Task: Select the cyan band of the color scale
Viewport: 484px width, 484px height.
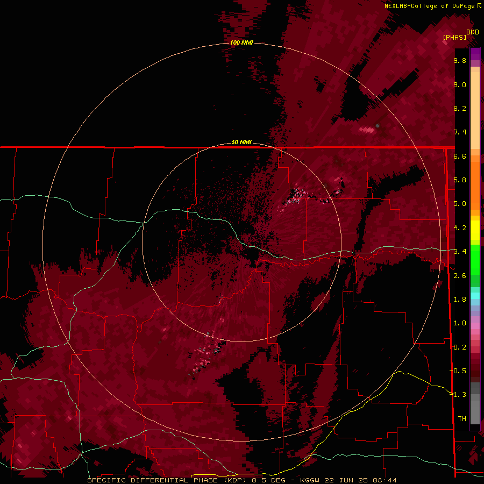Action: (475, 296)
